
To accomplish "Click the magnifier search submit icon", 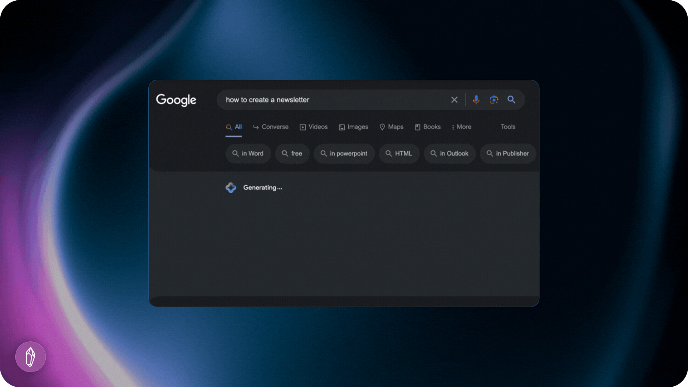I will (x=511, y=100).
